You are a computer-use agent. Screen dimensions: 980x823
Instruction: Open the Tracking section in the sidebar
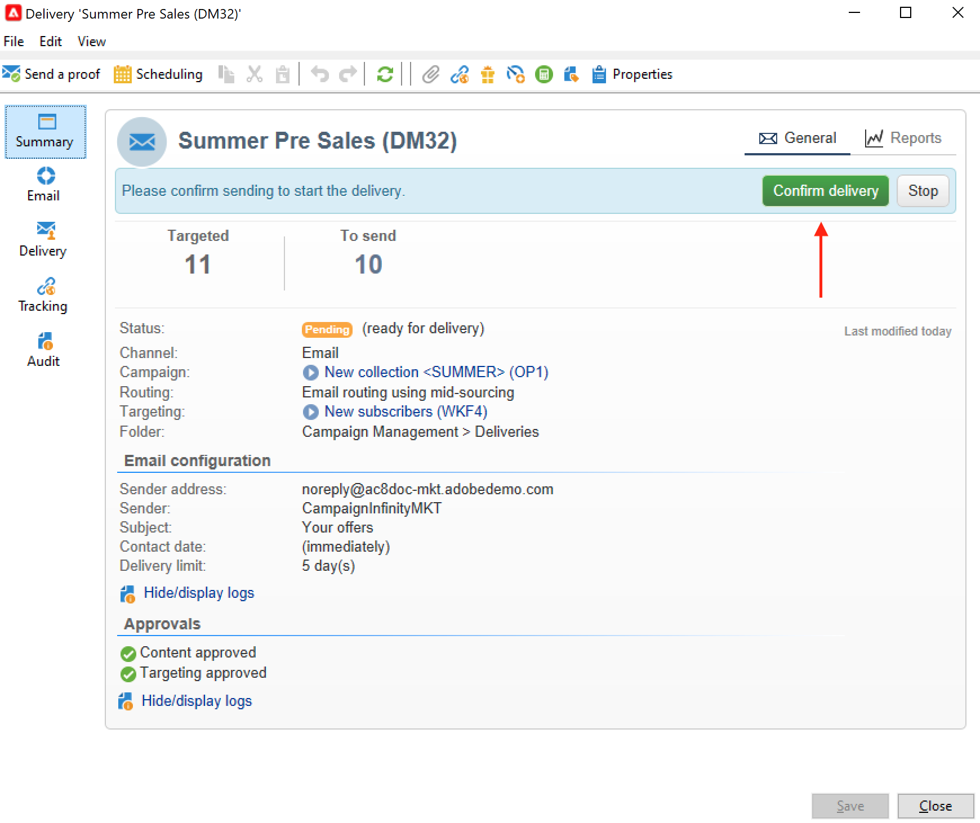[43, 295]
